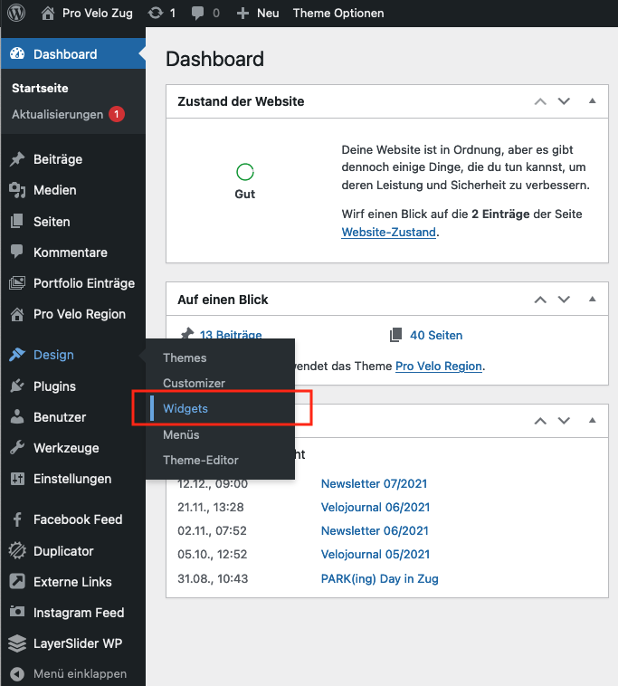Choose Customizer in the Design submenu
618x686 pixels.
pos(194,383)
